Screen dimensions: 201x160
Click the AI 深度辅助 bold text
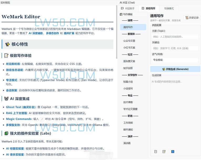36,33
